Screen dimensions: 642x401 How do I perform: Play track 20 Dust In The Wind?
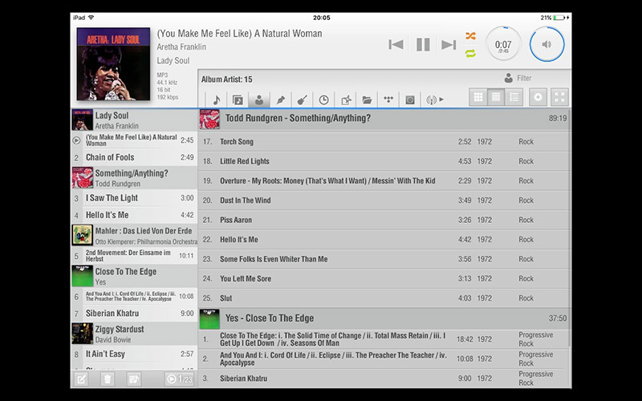click(x=384, y=200)
